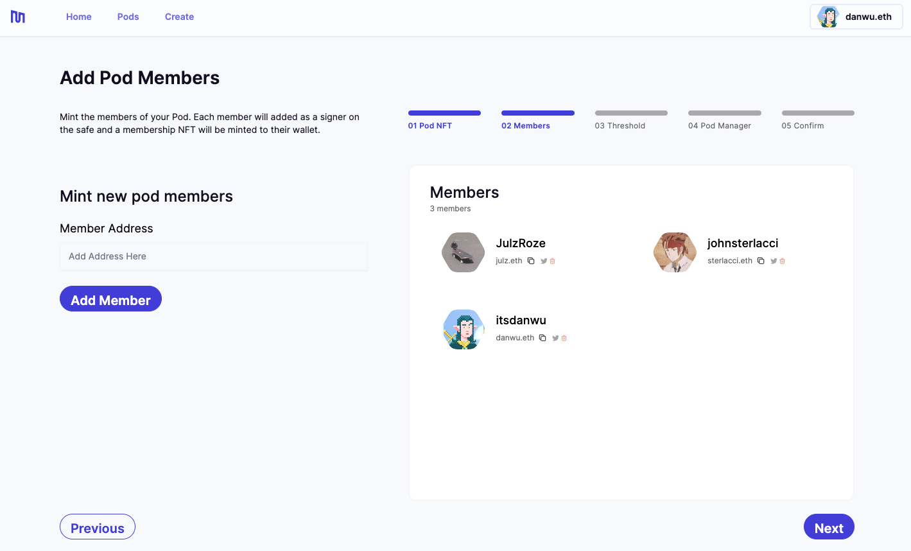Select step 02 Members

pyautogui.click(x=538, y=120)
